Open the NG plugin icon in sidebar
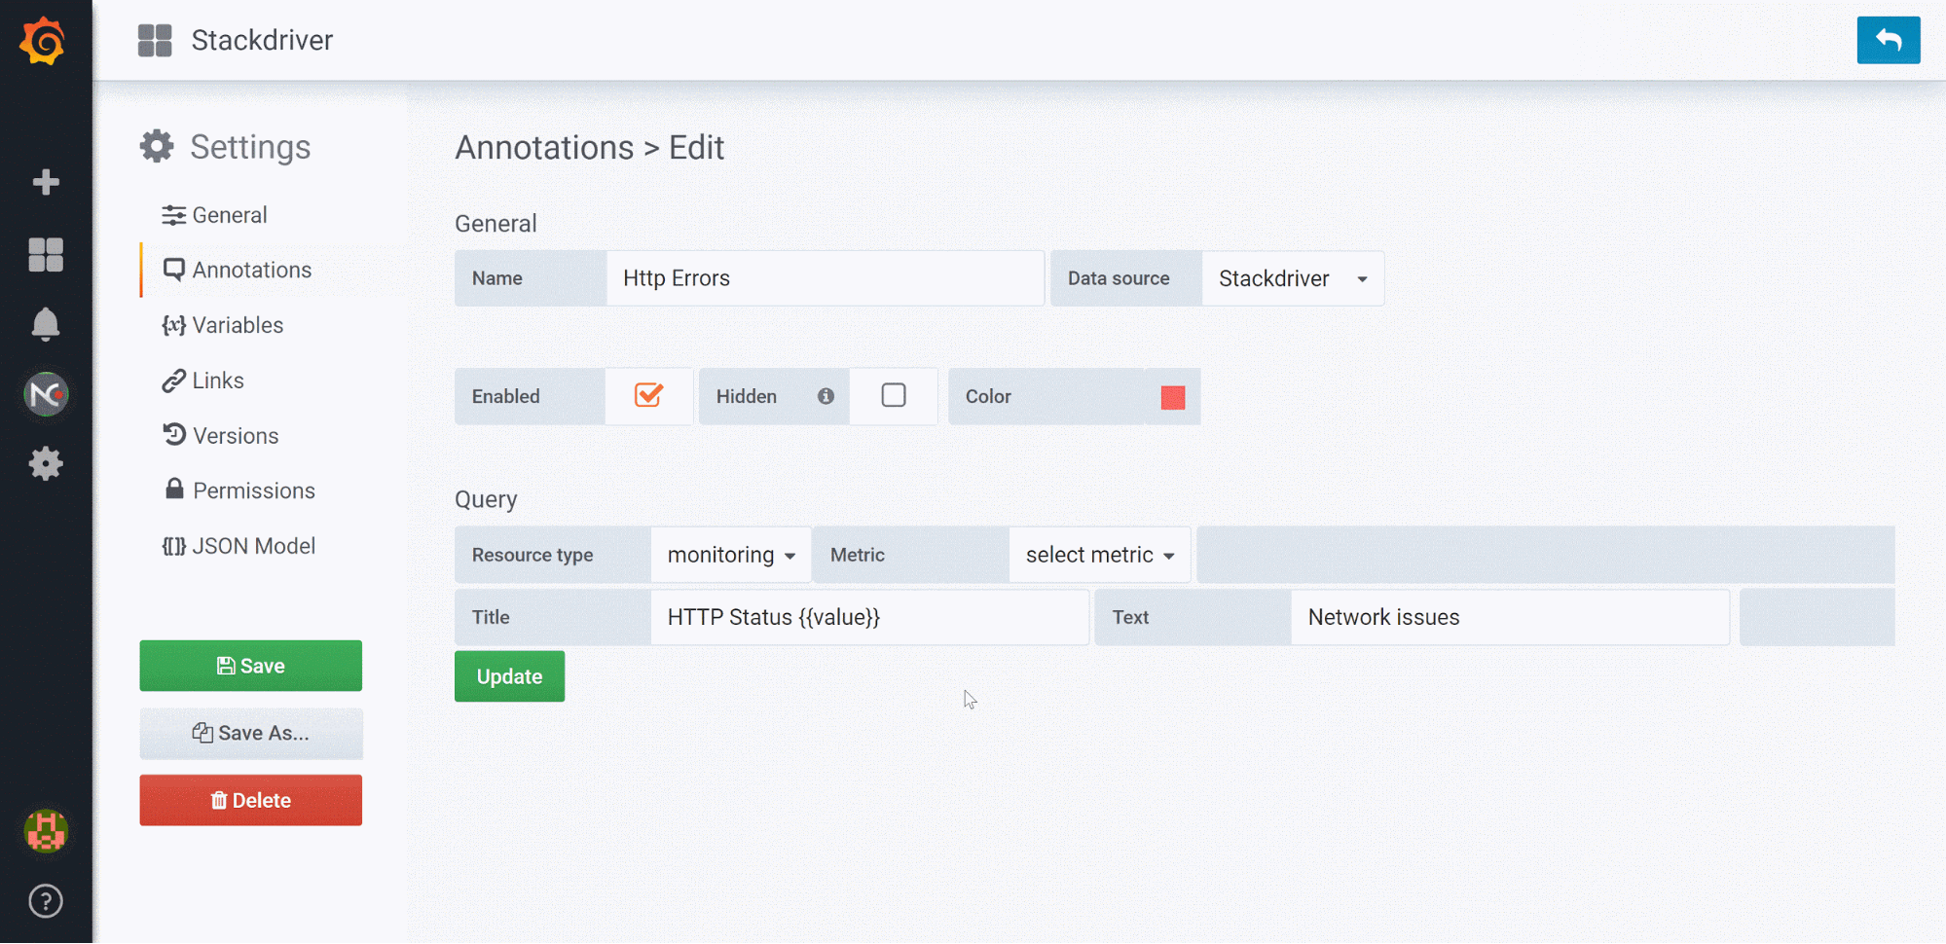Image resolution: width=1946 pixels, height=944 pixels. point(46,394)
